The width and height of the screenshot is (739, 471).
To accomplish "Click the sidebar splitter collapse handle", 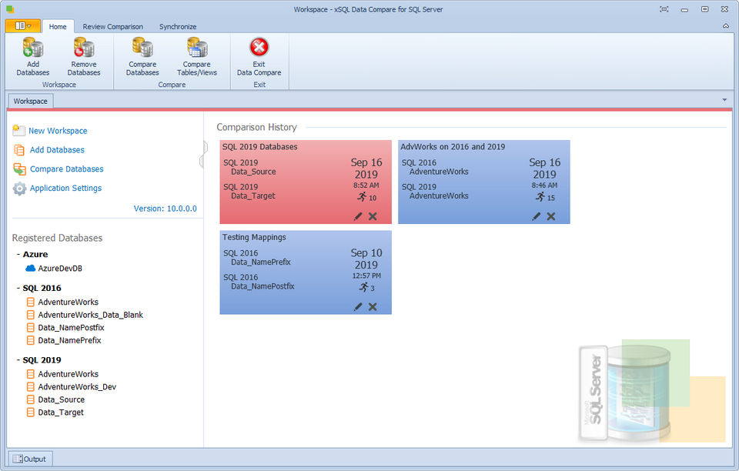I will tap(203, 155).
